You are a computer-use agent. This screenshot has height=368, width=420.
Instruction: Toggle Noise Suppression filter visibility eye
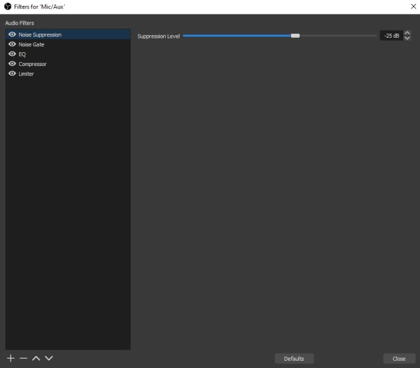click(x=12, y=34)
